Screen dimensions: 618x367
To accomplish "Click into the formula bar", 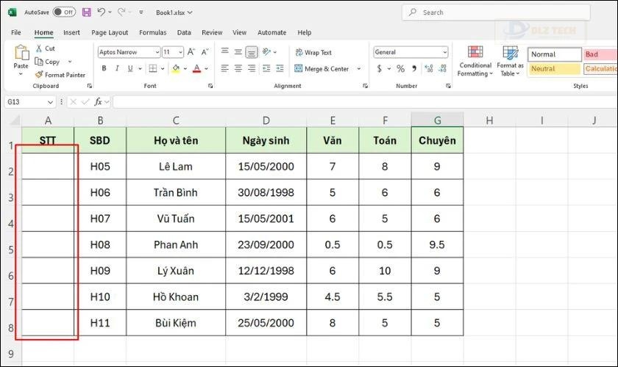I will pyautogui.click(x=365, y=102).
